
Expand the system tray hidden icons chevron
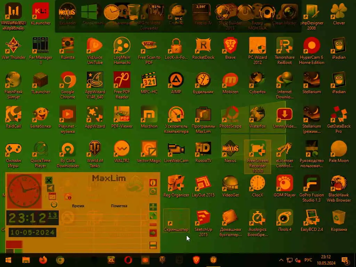[281, 260]
